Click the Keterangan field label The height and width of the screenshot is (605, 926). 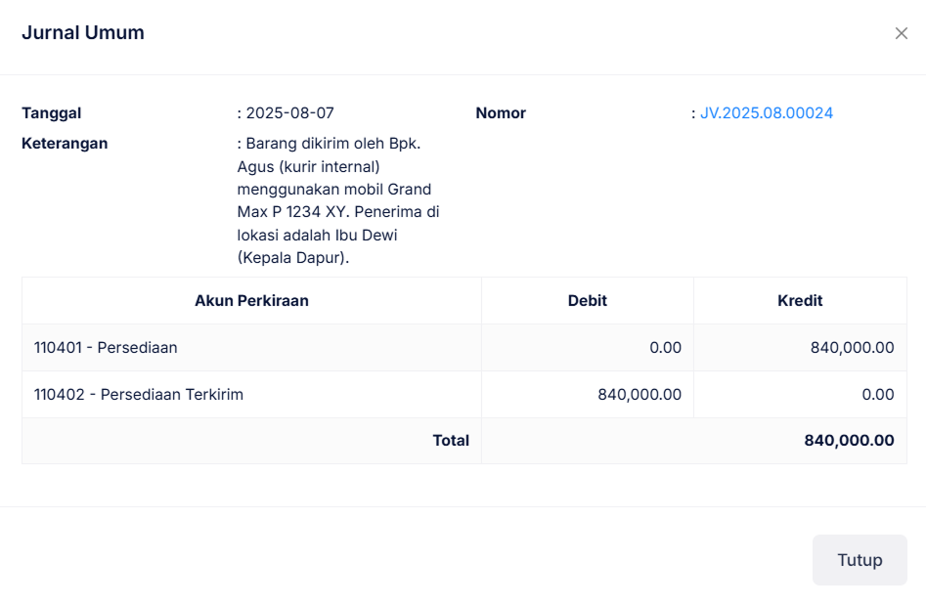[65, 144]
